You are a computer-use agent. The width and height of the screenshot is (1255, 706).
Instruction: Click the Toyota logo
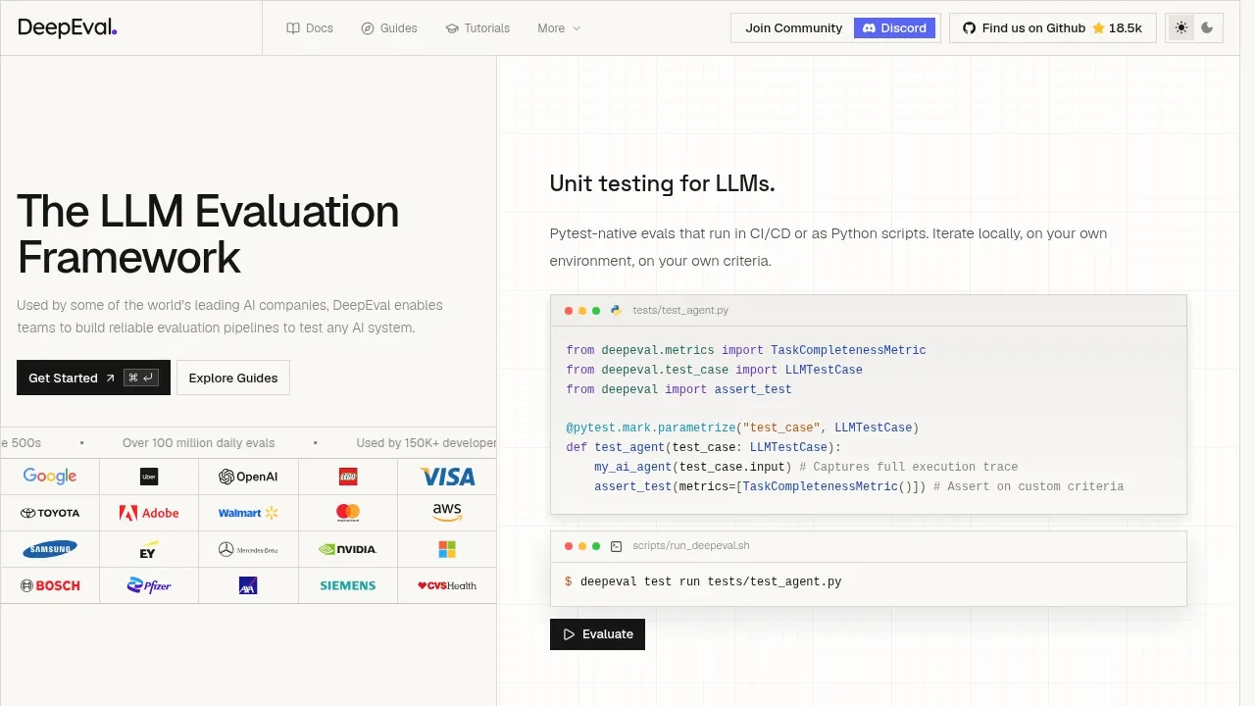click(50, 513)
